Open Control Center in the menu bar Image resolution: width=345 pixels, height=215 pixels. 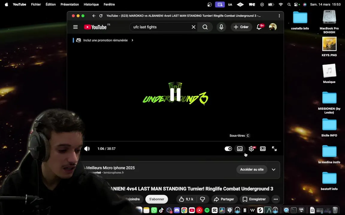[x=296, y=4]
